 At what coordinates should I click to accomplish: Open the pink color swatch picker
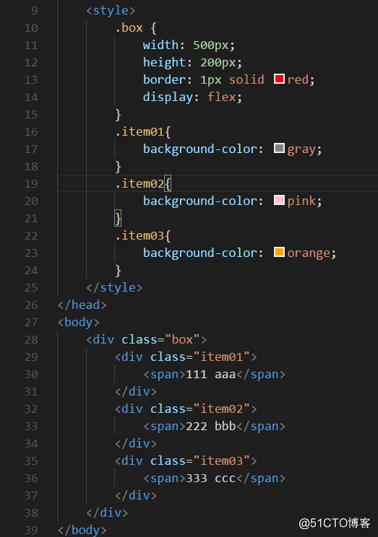279,200
